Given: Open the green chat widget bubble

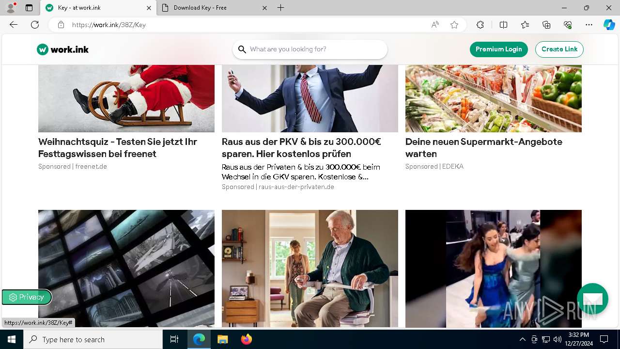Looking at the screenshot, I should (x=592, y=299).
